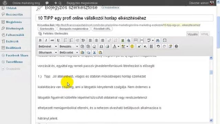Open the Hozzászólás sidebar menu
Image resolution: width=220 pixels, height=124 pixels.
14,14
